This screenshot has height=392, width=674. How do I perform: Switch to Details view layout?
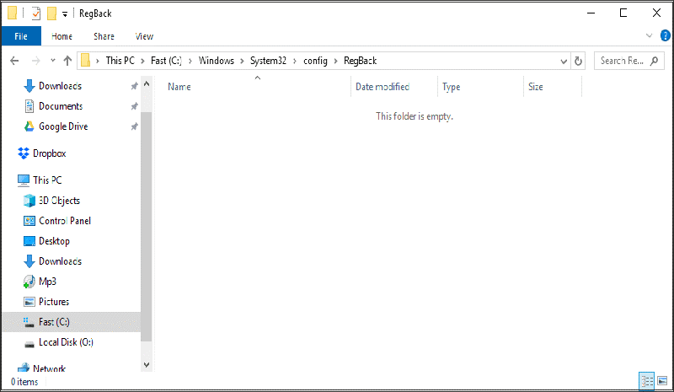[x=647, y=381]
